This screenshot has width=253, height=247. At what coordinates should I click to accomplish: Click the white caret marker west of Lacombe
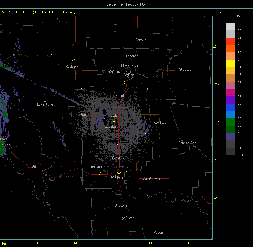tap(117, 58)
